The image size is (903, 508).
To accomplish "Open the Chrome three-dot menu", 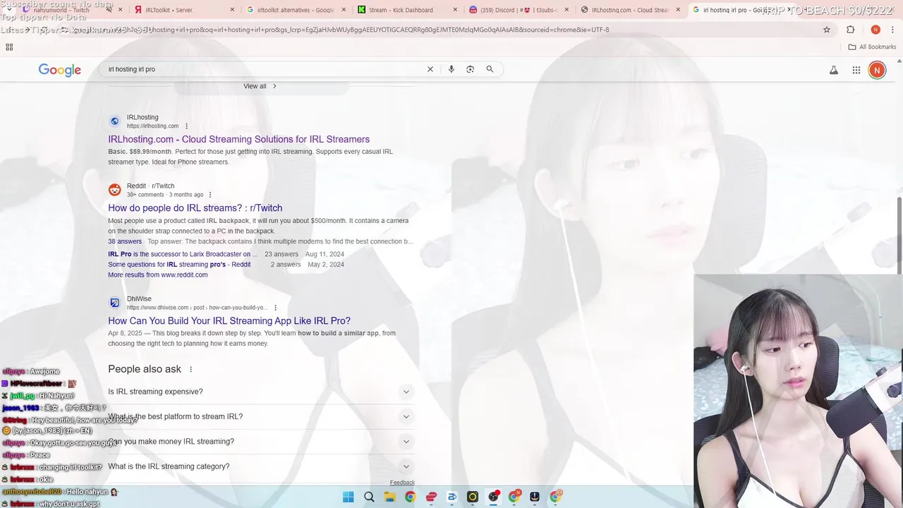I will (892, 30).
